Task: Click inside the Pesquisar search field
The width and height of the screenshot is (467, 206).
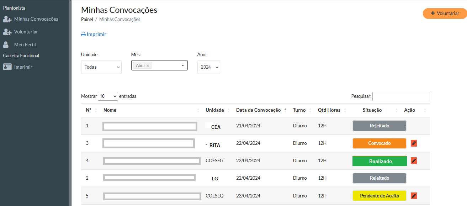Action: 401,96
